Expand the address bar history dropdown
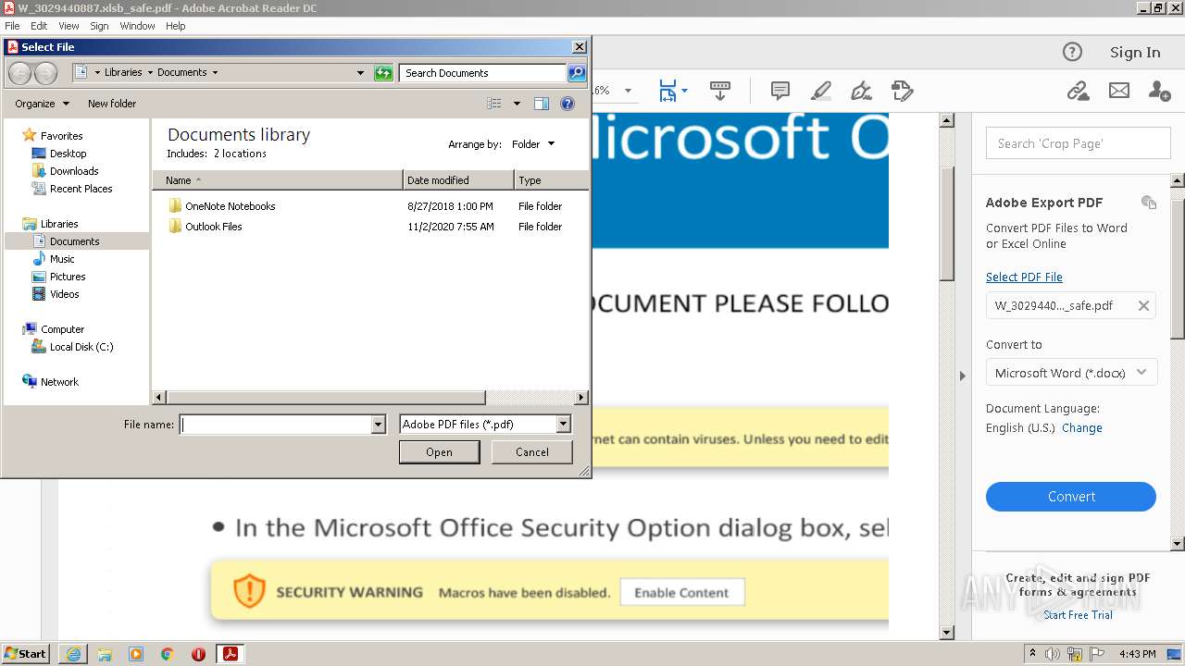 click(x=360, y=72)
